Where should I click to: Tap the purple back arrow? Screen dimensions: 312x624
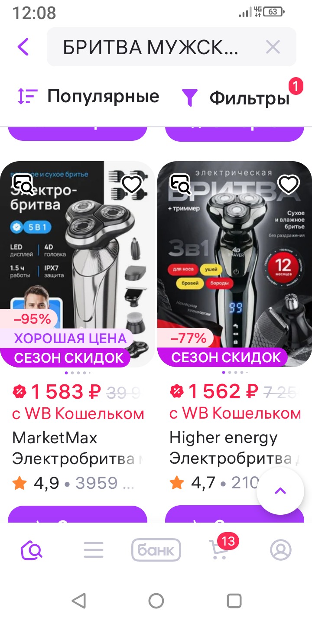point(23,47)
